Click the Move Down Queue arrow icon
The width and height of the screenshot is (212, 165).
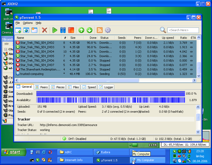tap(89, 30)
